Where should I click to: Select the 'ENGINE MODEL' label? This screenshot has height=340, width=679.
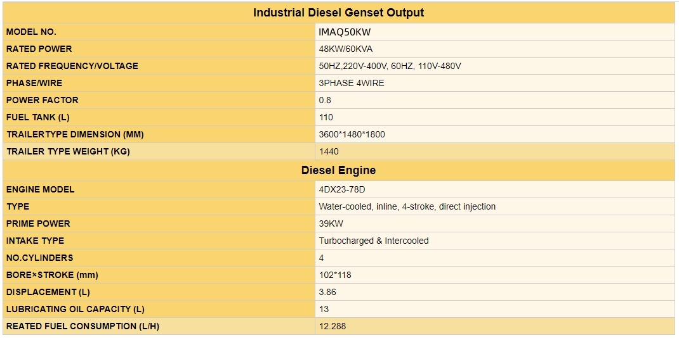point(40,189)
